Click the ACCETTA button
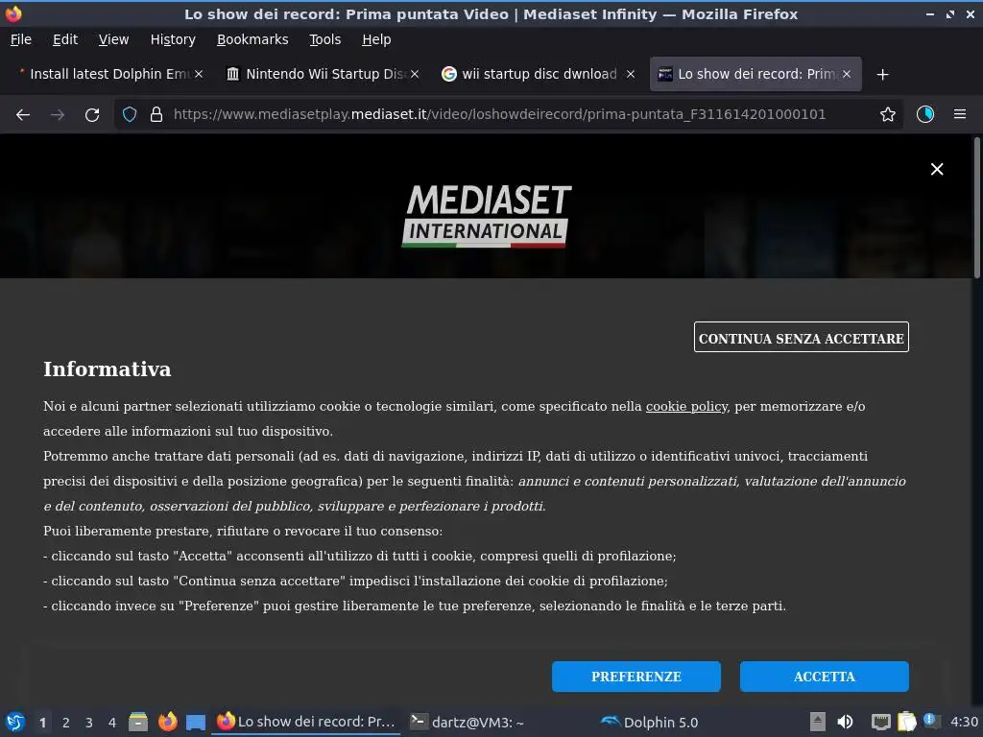 coord(824,677)
